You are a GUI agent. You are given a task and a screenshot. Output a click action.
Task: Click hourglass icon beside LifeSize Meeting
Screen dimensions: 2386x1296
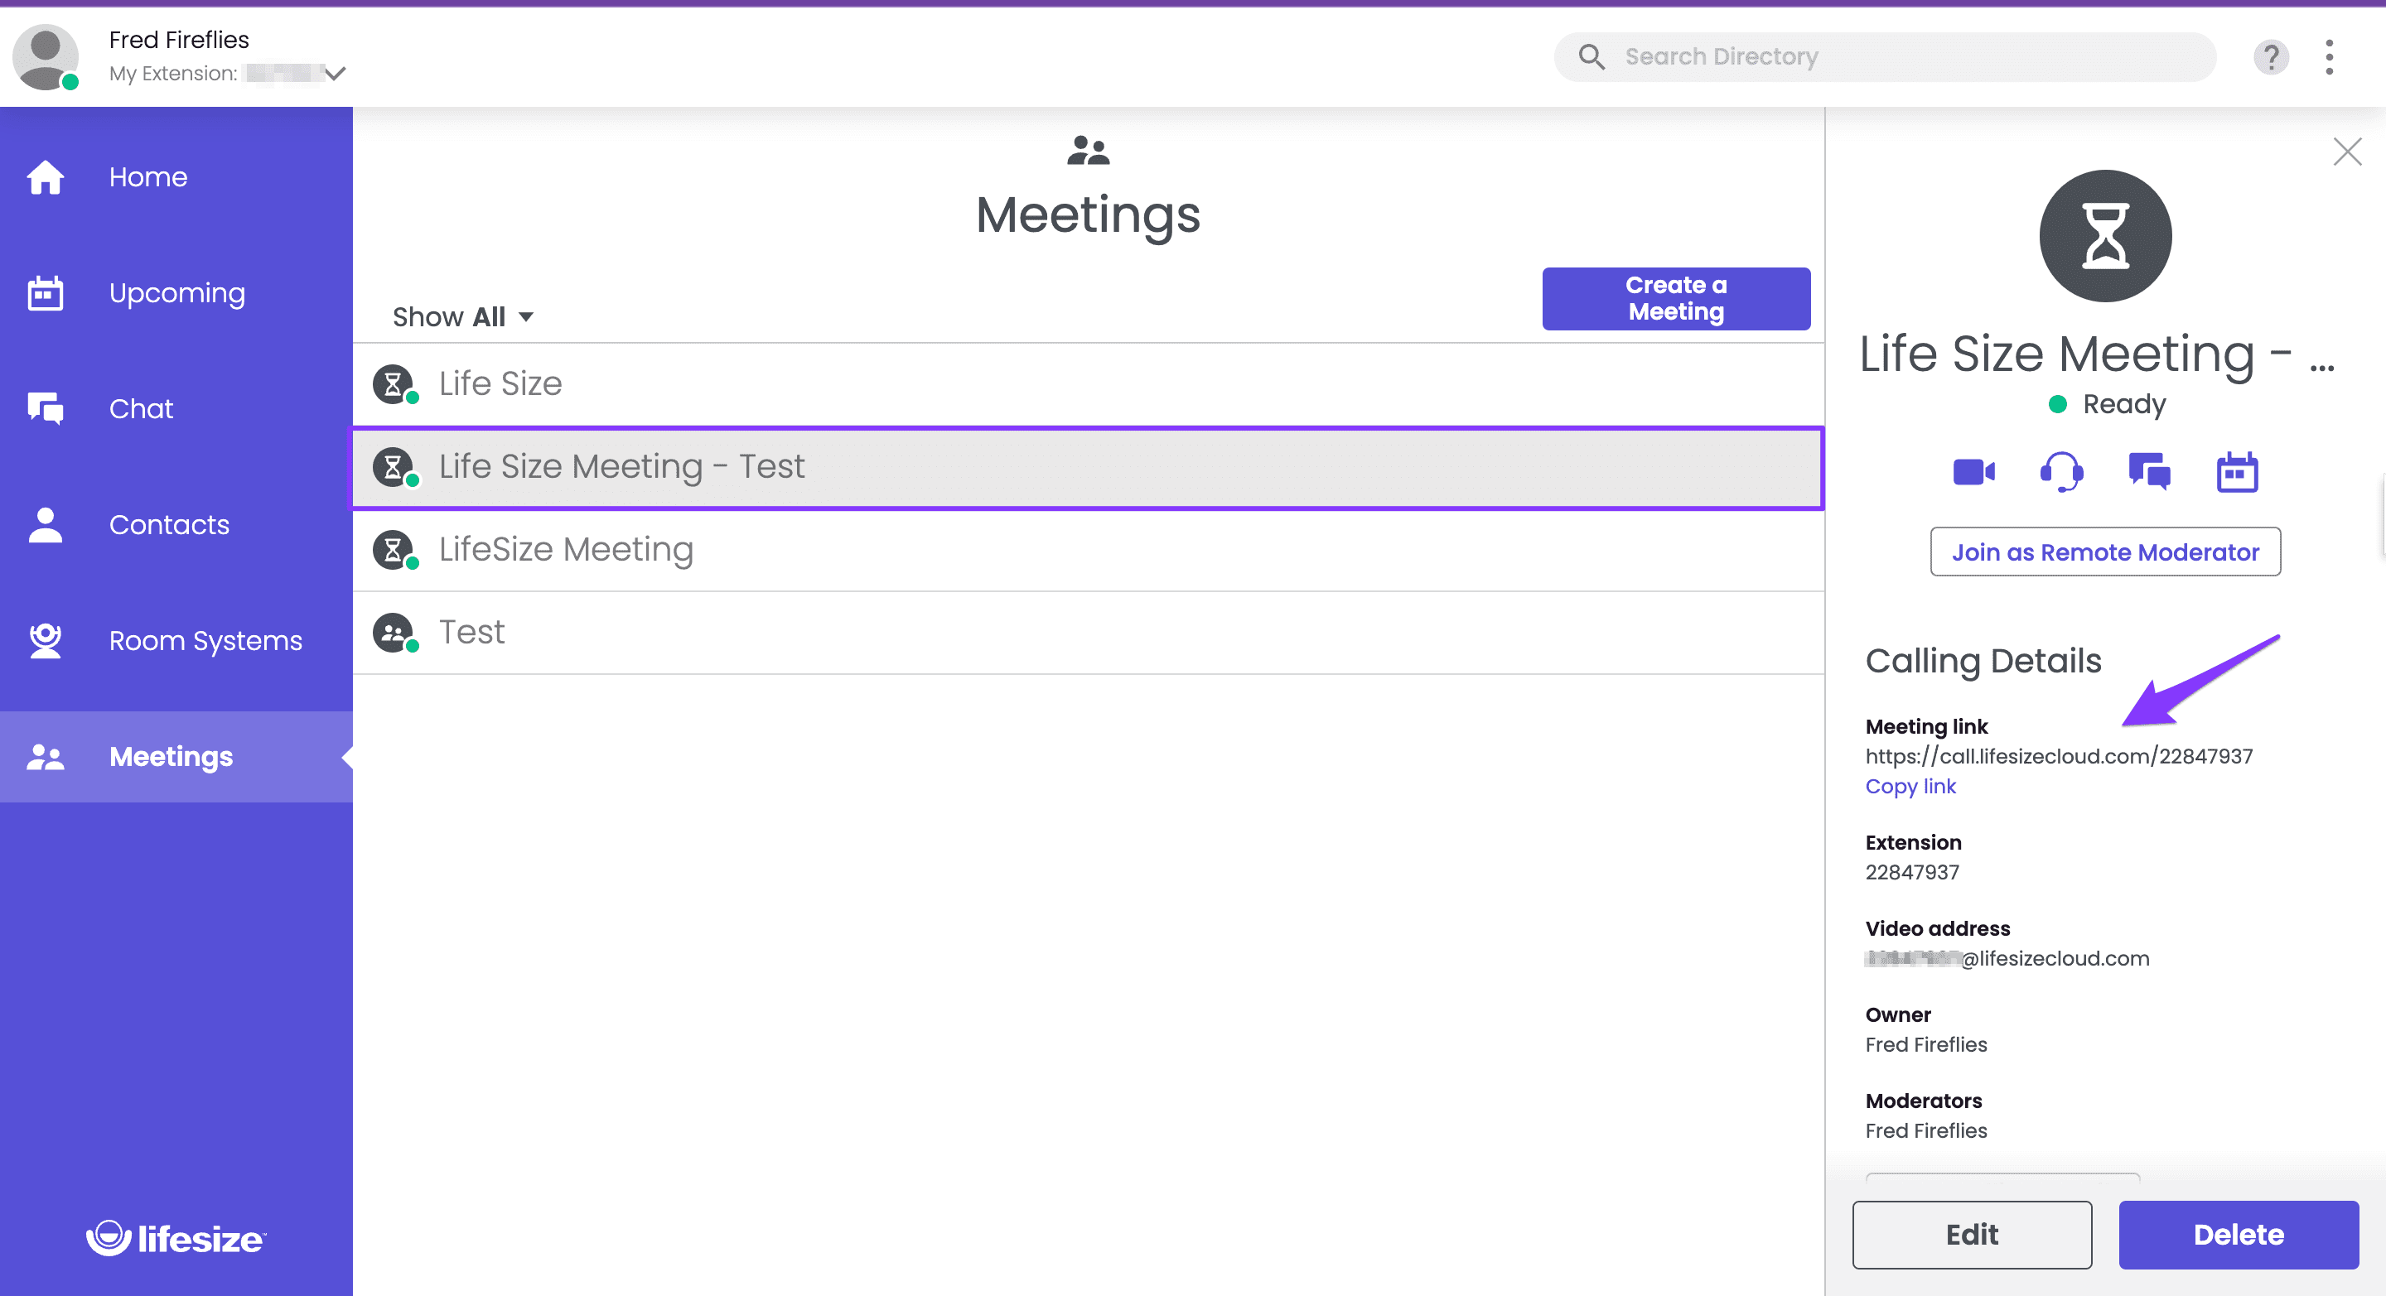[x=394, y=549]
